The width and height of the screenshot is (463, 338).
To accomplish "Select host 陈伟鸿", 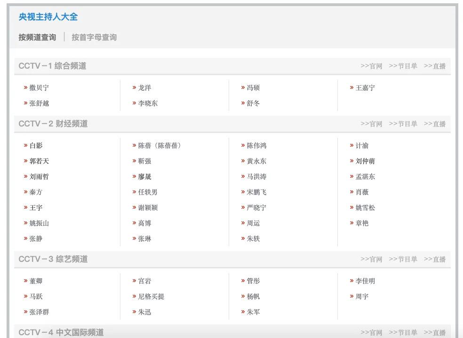I will (256, 145).
